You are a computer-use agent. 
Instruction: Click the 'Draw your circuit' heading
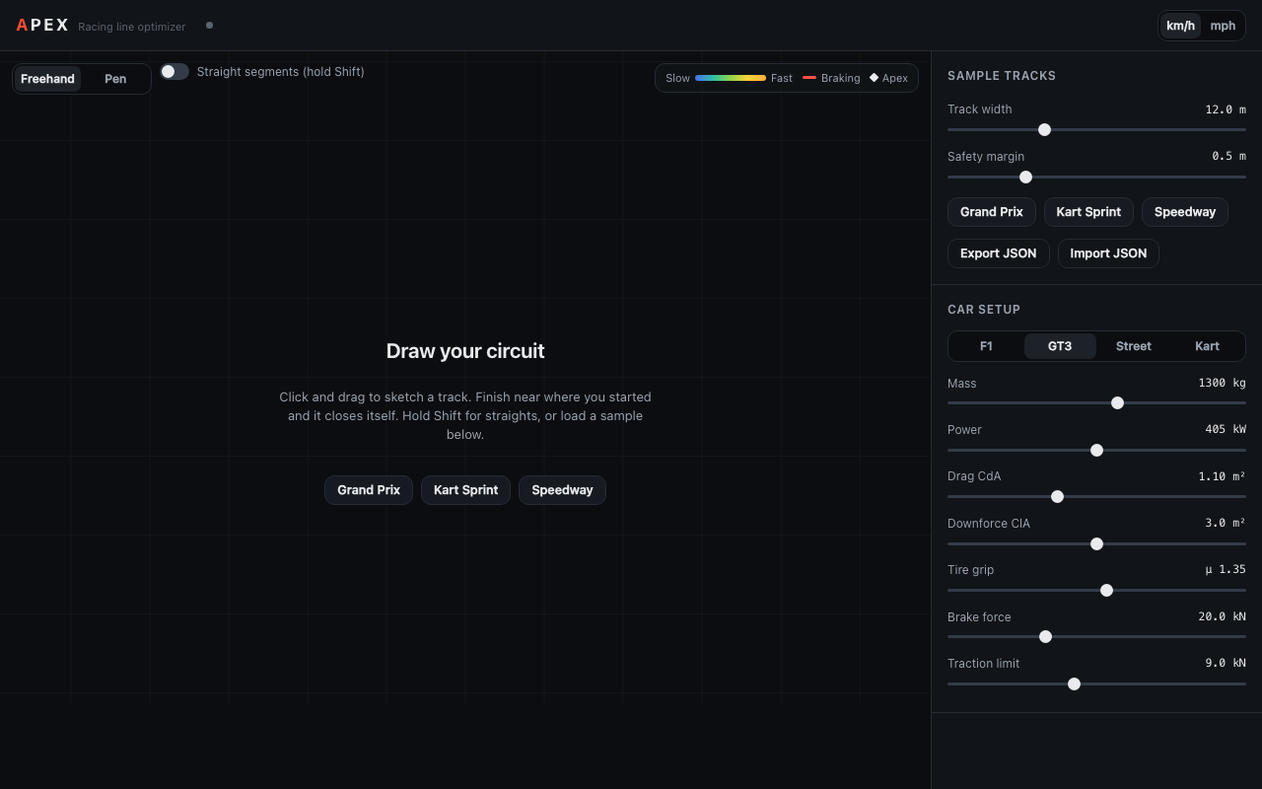pos(465,351)
